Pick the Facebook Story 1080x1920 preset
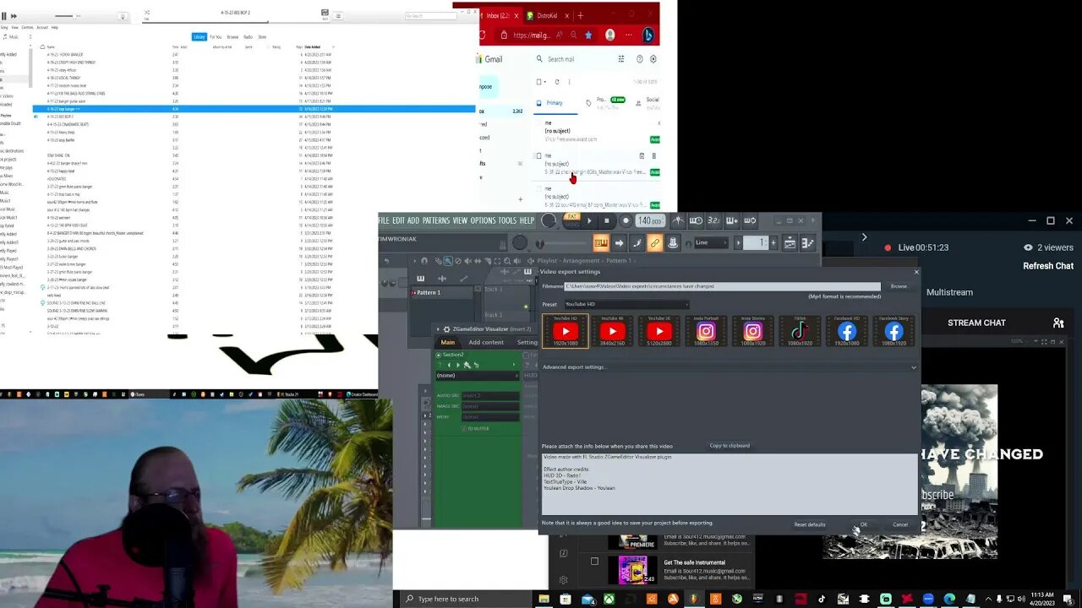 click(893, 330)
